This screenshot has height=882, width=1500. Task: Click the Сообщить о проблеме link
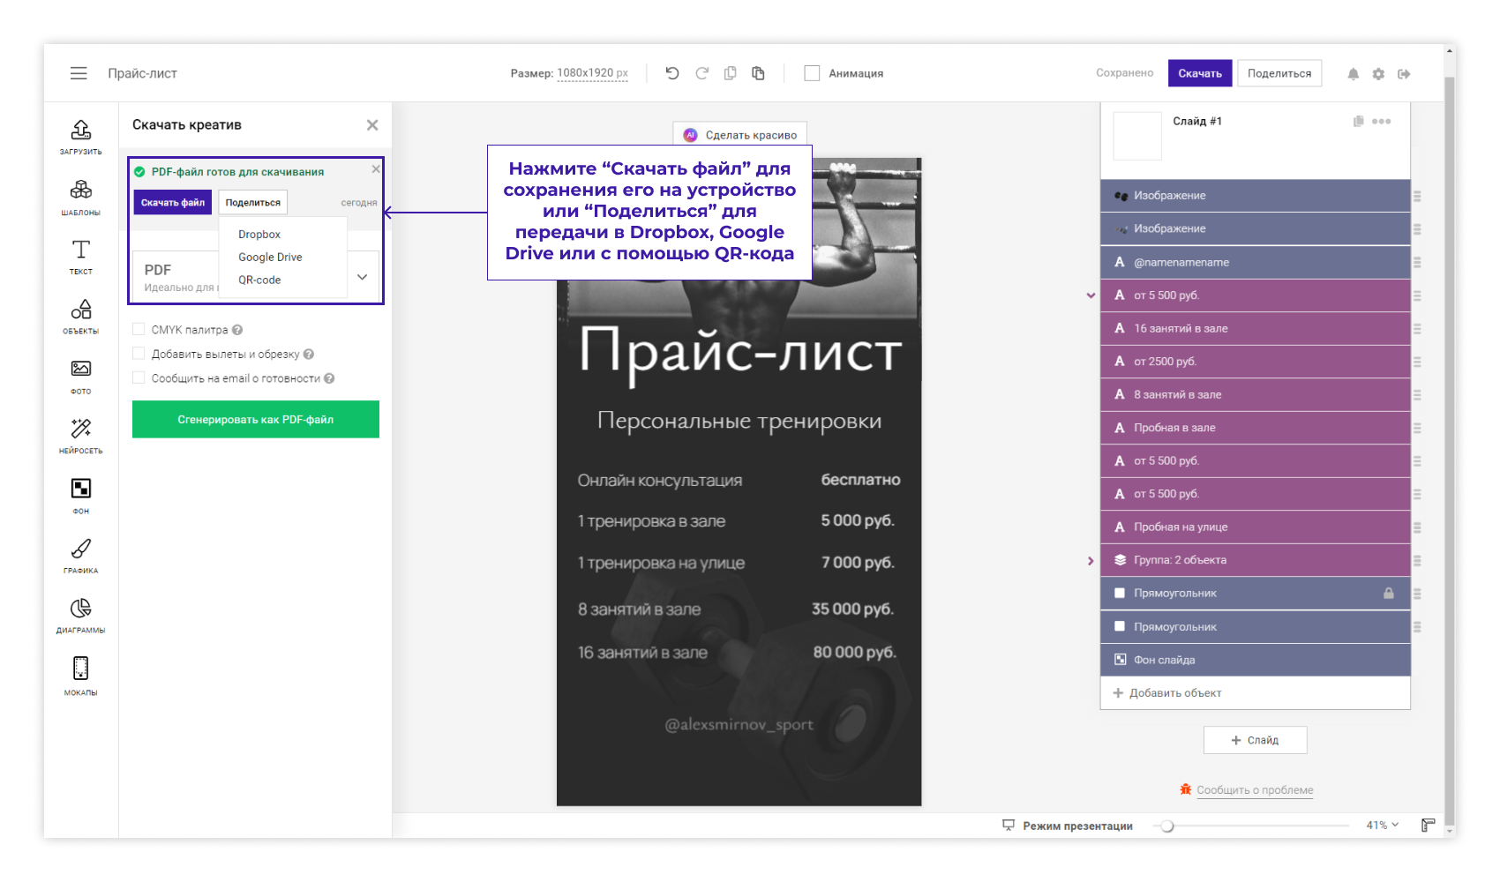click(1254, 790)
